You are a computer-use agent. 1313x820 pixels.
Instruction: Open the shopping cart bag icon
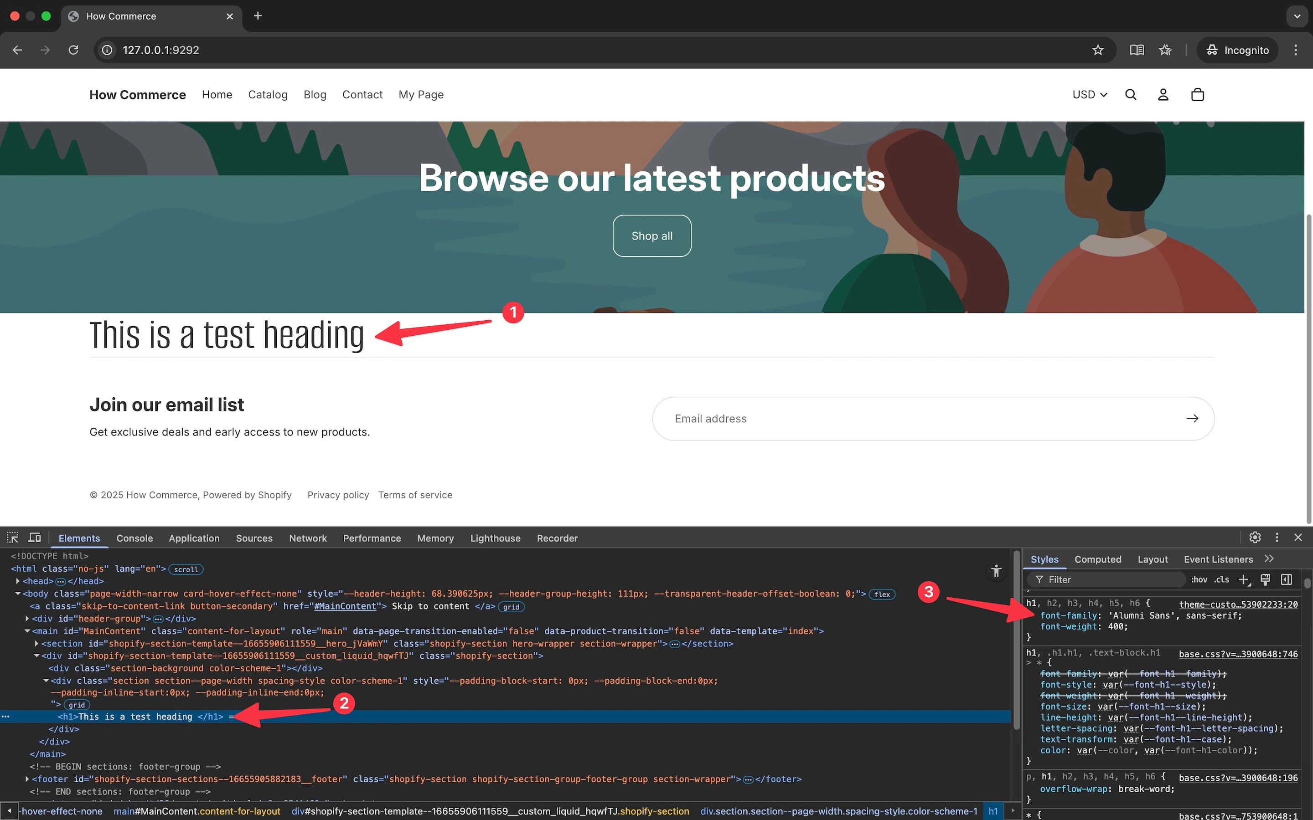tap(1198, 94)
